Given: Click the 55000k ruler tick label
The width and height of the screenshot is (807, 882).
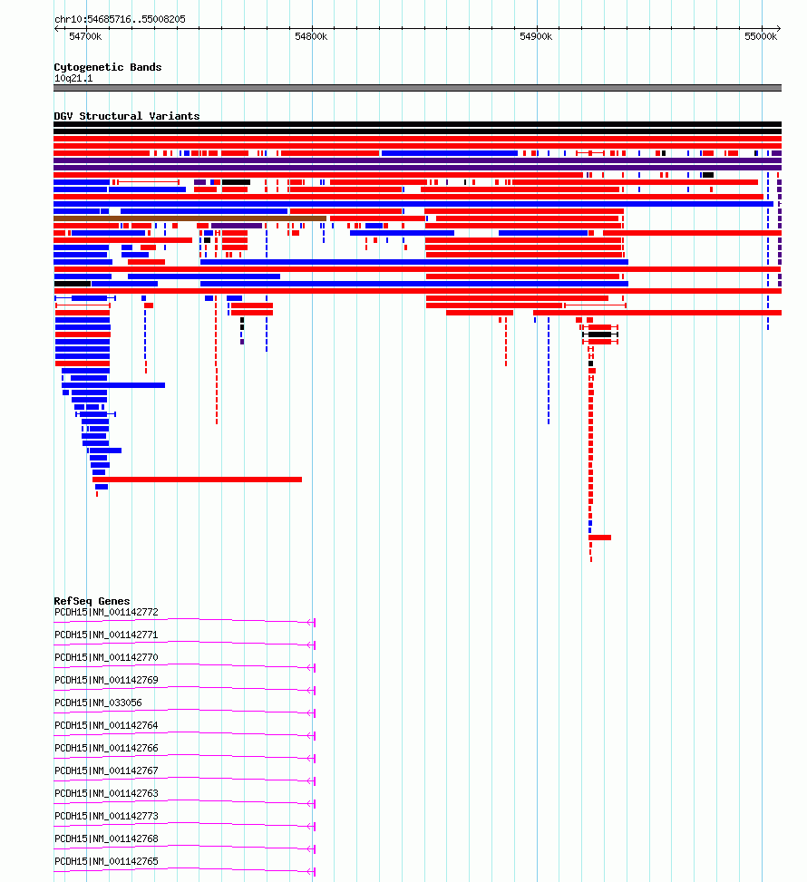Looking at the screenshot, I should pyautogui.click(x=761, y=36).
